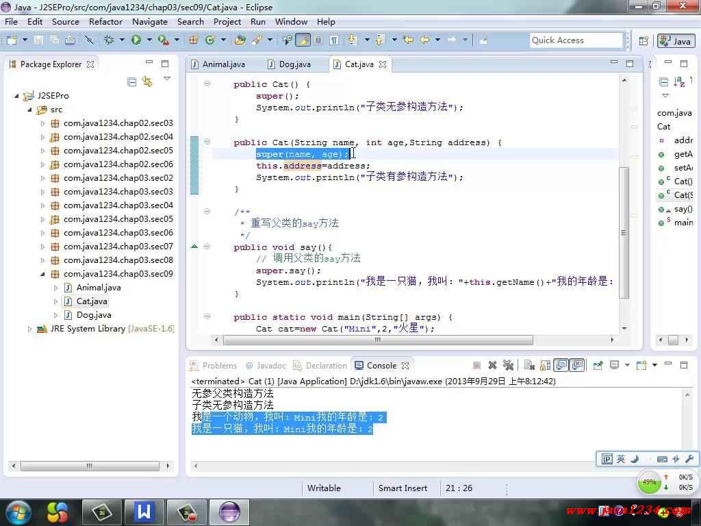Collapse All in Package Explorer
This screenshot has height=526, width=701.
click(132, 82)
